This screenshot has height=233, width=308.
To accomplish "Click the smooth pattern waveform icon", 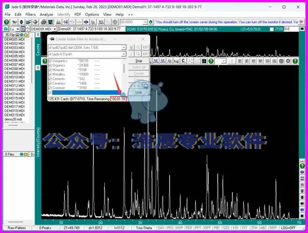I will click(x=65, y=22).
